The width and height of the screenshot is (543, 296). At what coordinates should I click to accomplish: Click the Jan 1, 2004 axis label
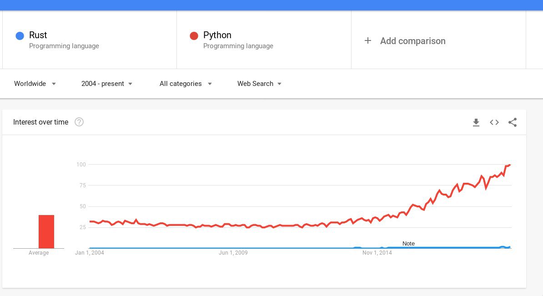[90, 253]
